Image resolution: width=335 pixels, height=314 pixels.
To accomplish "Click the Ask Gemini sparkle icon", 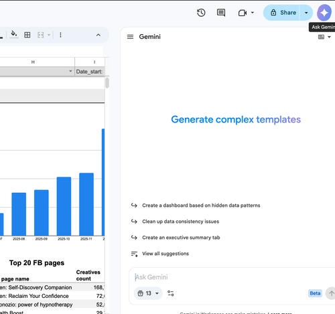I will pyautogui.click(x=324, y=13).
